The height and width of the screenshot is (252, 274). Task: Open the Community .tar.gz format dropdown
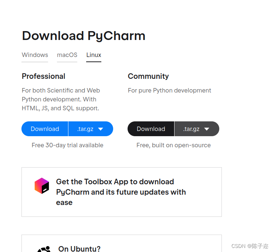pyautogui.click(x=197, y=129)
